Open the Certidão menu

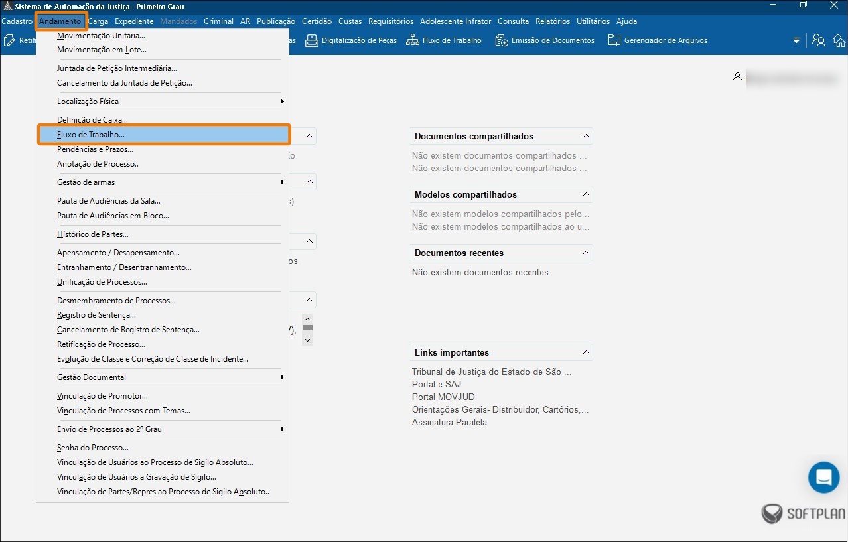pos(317,21)
